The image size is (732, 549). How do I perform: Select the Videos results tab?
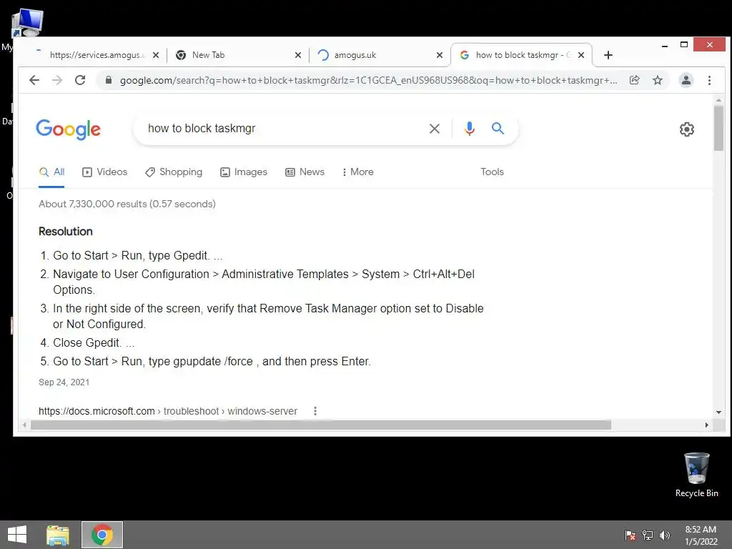(x=104, y=172)
